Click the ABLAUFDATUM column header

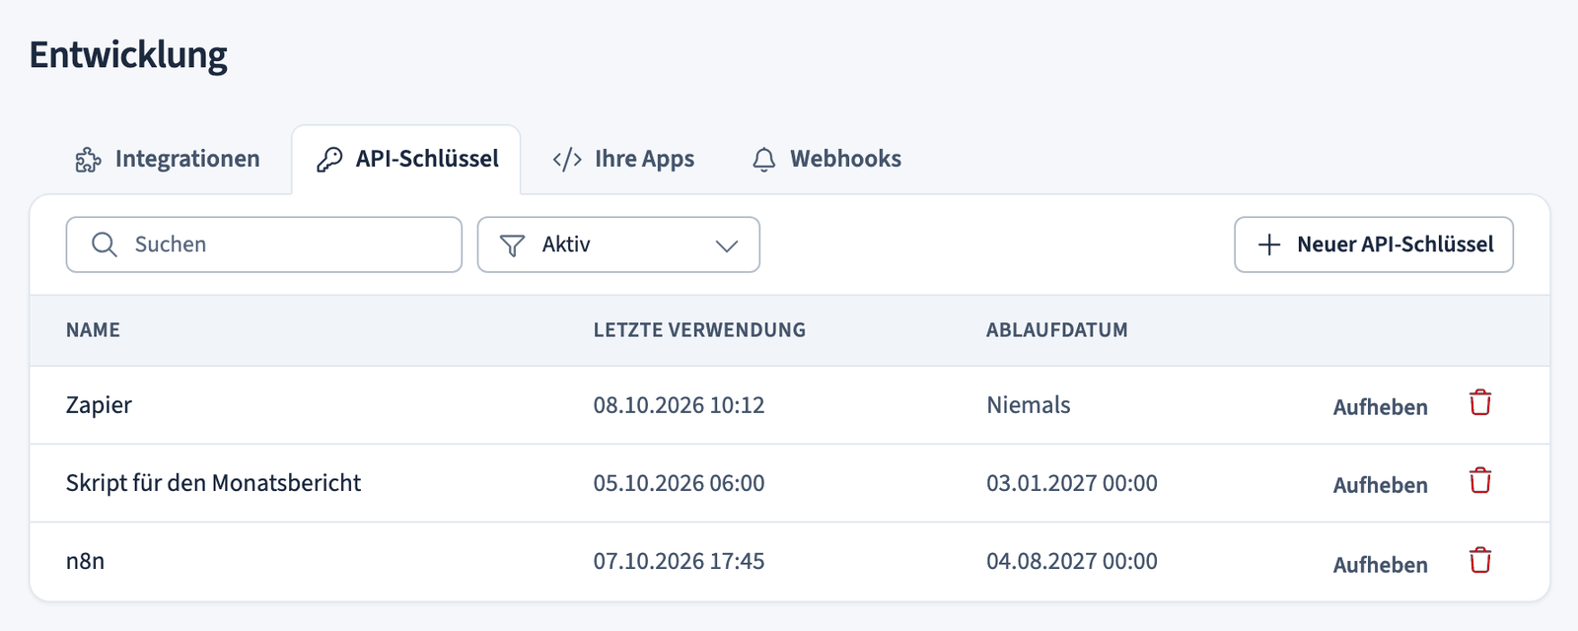[x=1057, y=330]
